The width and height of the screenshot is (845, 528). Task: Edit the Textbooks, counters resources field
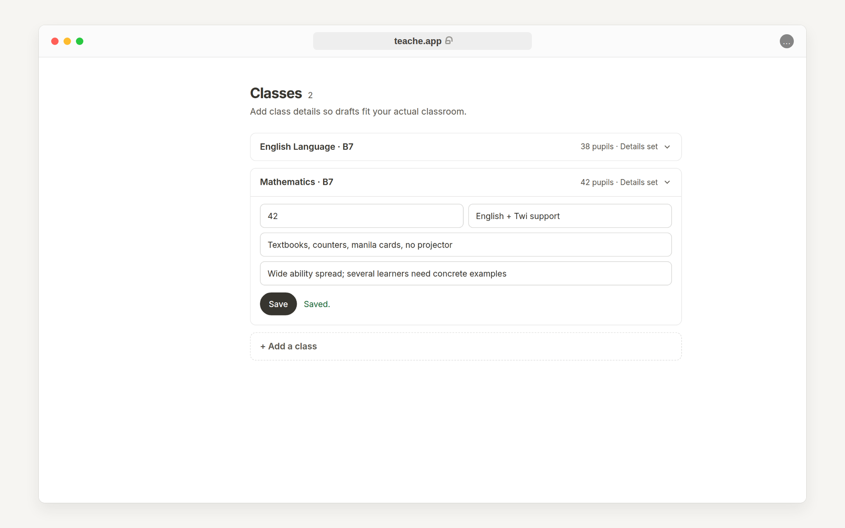click(465, 245)
